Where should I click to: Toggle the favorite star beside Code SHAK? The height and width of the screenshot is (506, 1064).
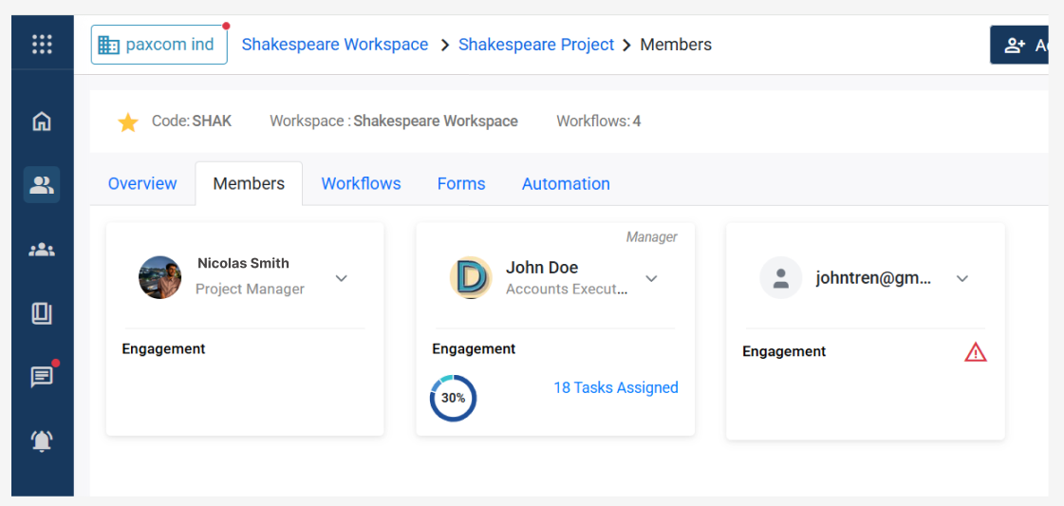(x=128, y=122)
